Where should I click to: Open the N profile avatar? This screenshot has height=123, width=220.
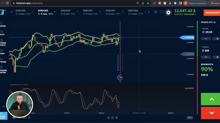168,13
